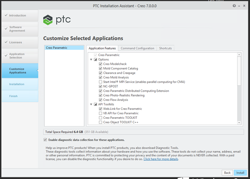Toggle the API Toolkits group checkbox
Image resolution: width=250 pixels, height=179 pixels.
[95, 104]
